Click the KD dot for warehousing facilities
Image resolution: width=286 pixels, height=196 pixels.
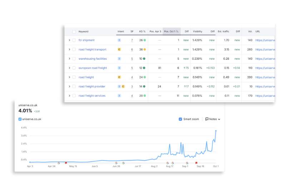(144, 59)
